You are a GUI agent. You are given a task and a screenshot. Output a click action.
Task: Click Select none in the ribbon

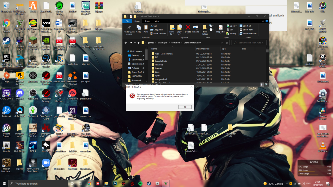pos(246,30)
